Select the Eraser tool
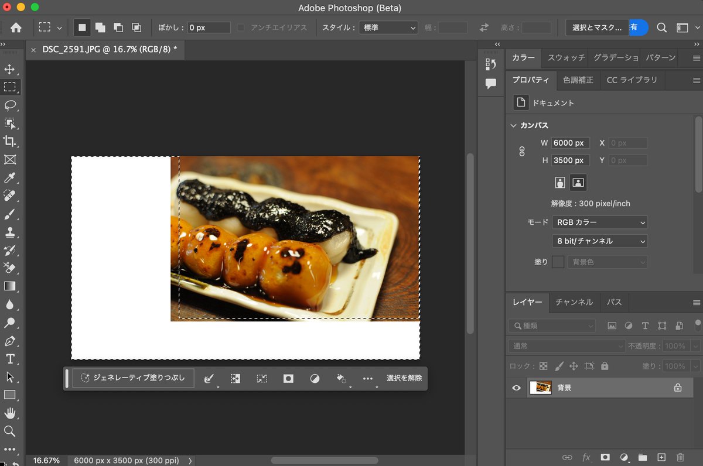 (x=10, y=268)
